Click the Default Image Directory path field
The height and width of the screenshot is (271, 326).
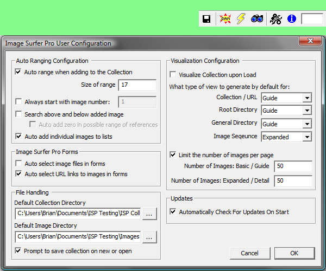(x=78, y=237)
